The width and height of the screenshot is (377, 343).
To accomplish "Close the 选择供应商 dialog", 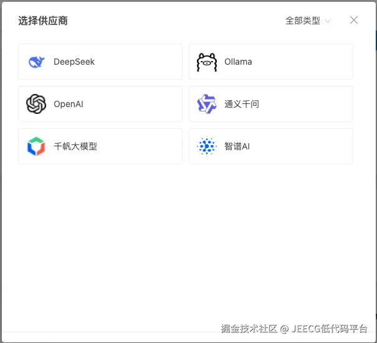I will [x=354, y=20].
